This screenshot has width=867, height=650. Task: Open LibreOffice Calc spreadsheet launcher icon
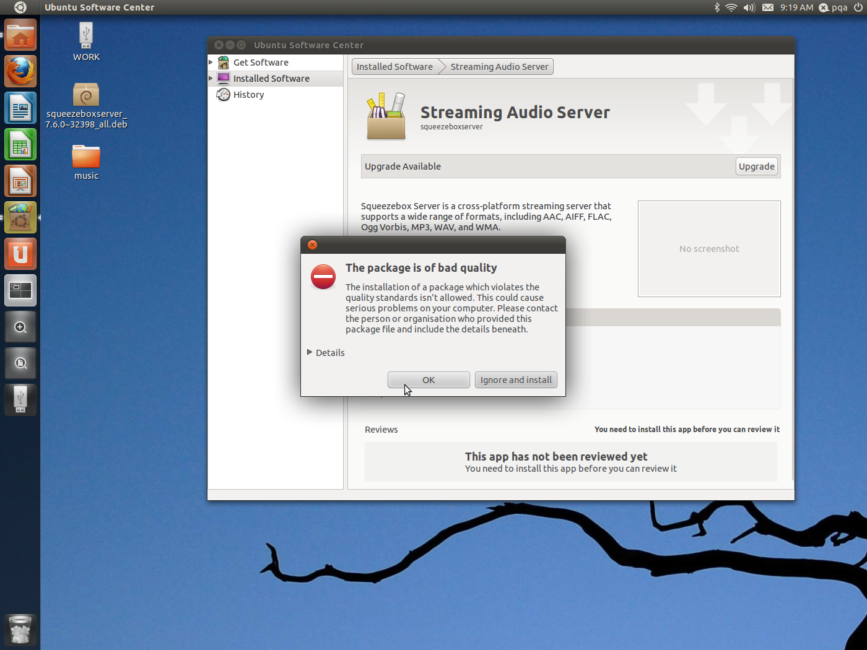(20, 145)
